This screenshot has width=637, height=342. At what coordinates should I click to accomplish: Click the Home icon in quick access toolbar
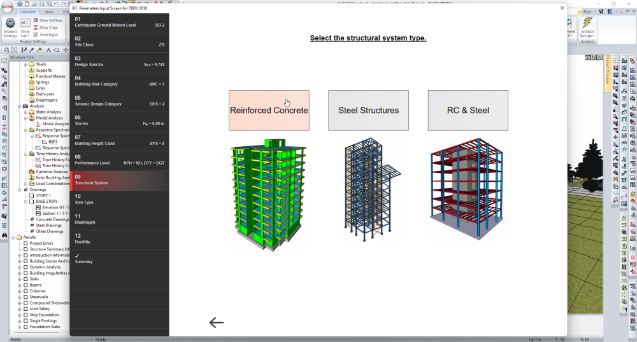(x=20, y=4)
